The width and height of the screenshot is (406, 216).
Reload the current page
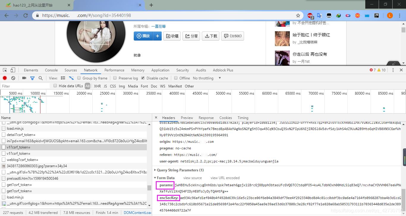(26, 15)
